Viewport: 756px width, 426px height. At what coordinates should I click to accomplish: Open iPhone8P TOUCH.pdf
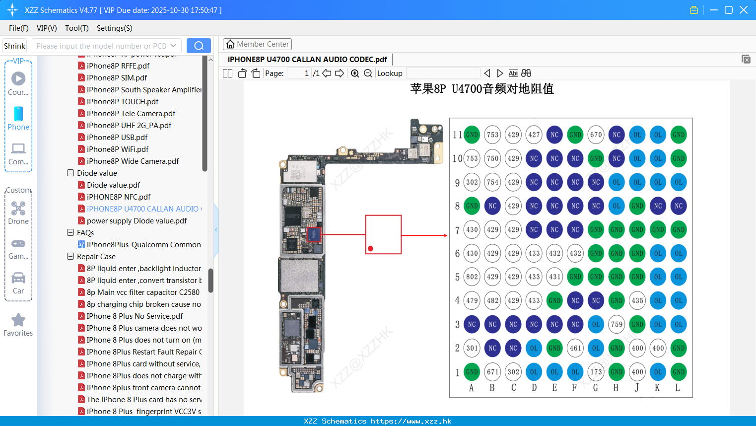123,101
